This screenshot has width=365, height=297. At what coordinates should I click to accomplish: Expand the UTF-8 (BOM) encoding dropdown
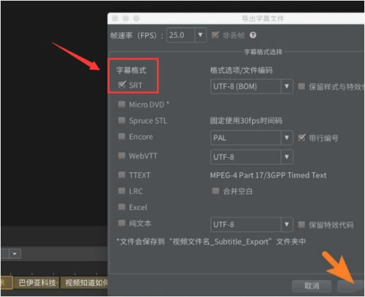point(287,87)
